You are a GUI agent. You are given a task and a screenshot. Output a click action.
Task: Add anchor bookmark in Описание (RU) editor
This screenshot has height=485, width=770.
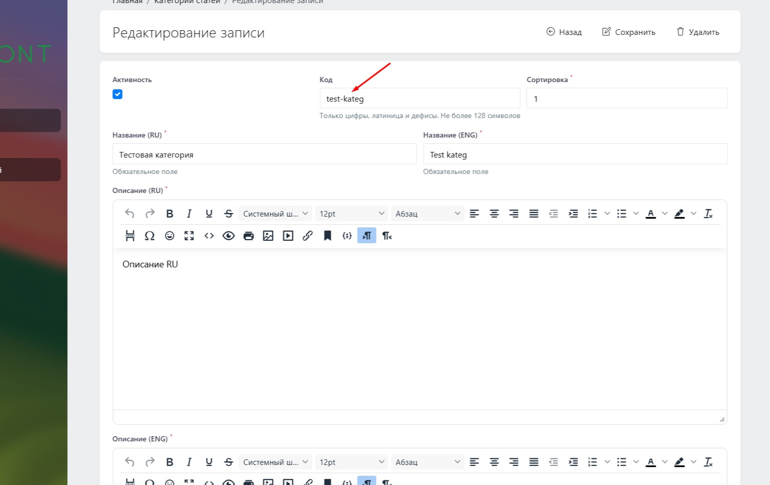pyautogui.click(x=327, y=236)
